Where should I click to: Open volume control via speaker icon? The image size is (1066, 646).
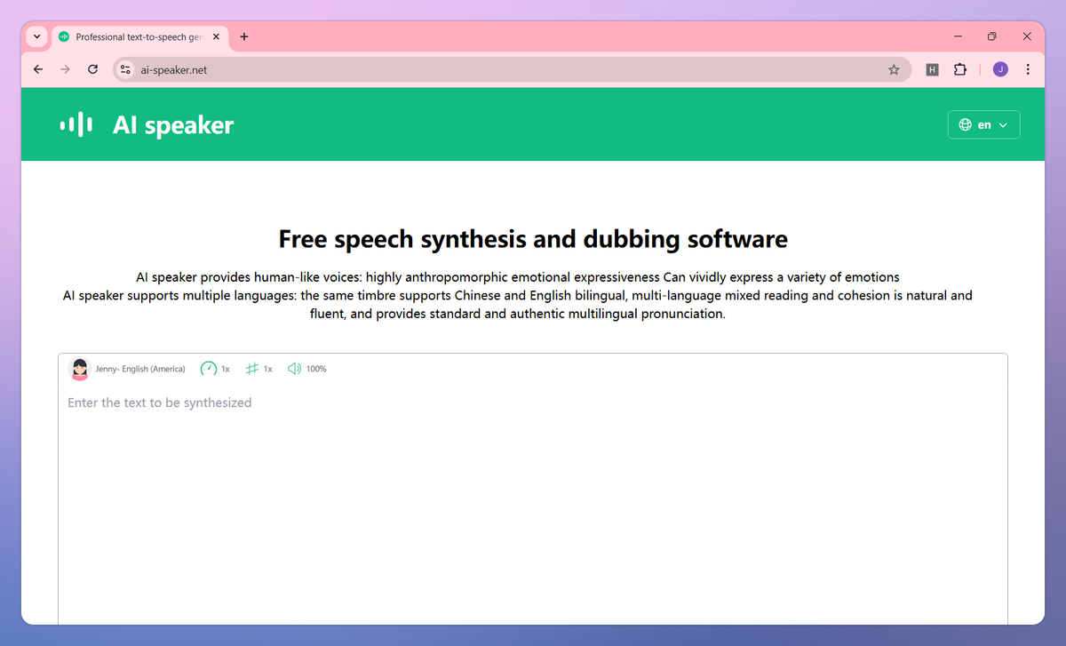[x=295, y=369]
